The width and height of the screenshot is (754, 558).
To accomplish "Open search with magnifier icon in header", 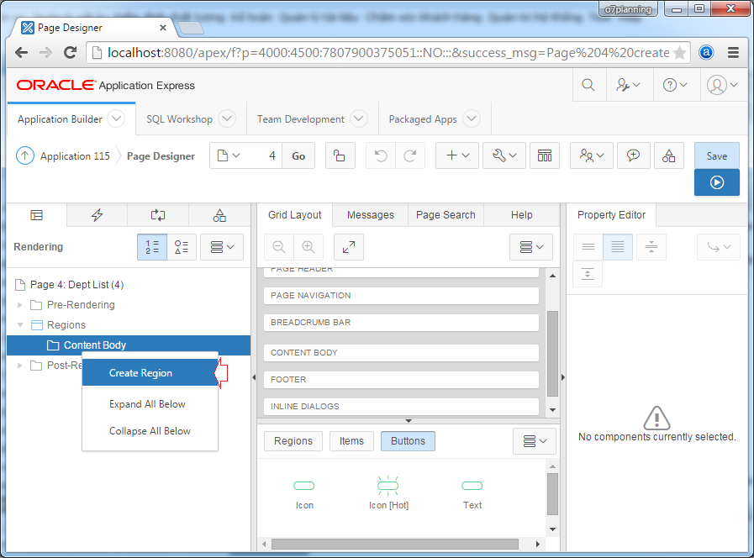I will [588, 85].
